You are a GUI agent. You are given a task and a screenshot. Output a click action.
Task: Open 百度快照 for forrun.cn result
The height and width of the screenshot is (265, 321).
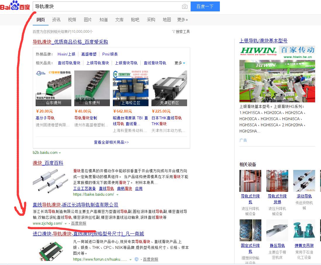coord(151,259)
